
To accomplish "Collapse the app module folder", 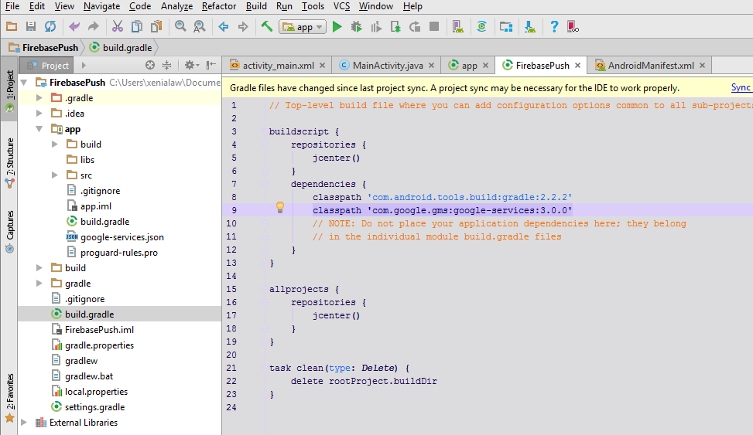I will coord(39,129).
